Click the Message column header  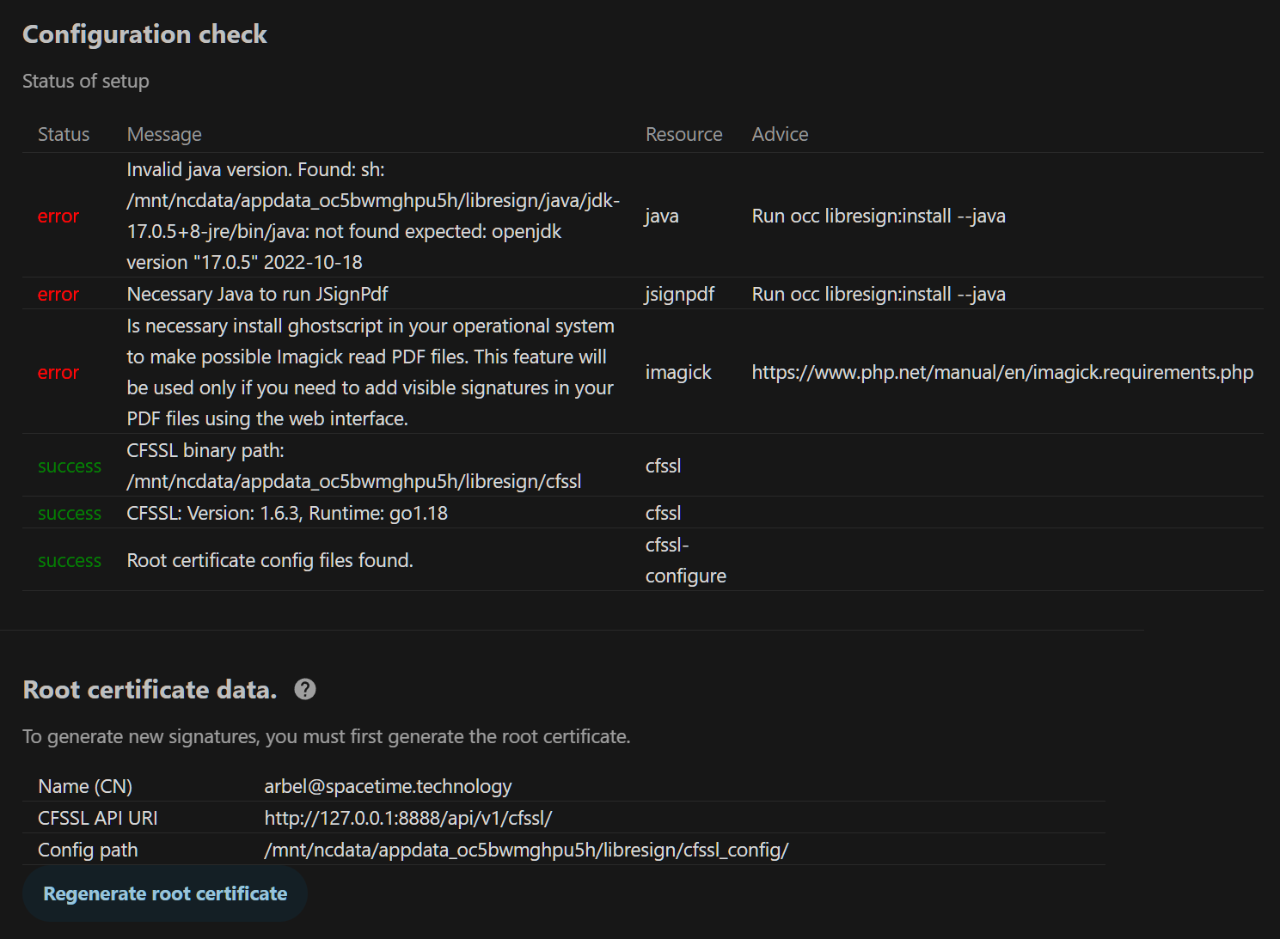click(x=164, y=134)
